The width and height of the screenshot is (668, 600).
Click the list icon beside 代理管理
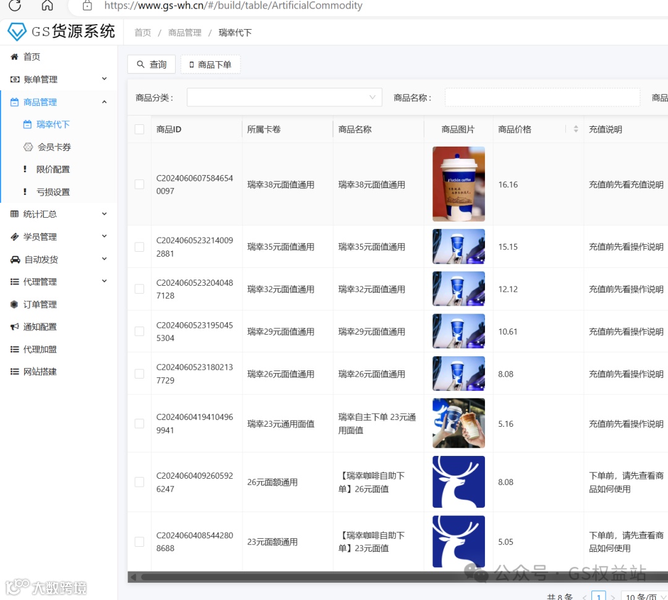(14, 281)
